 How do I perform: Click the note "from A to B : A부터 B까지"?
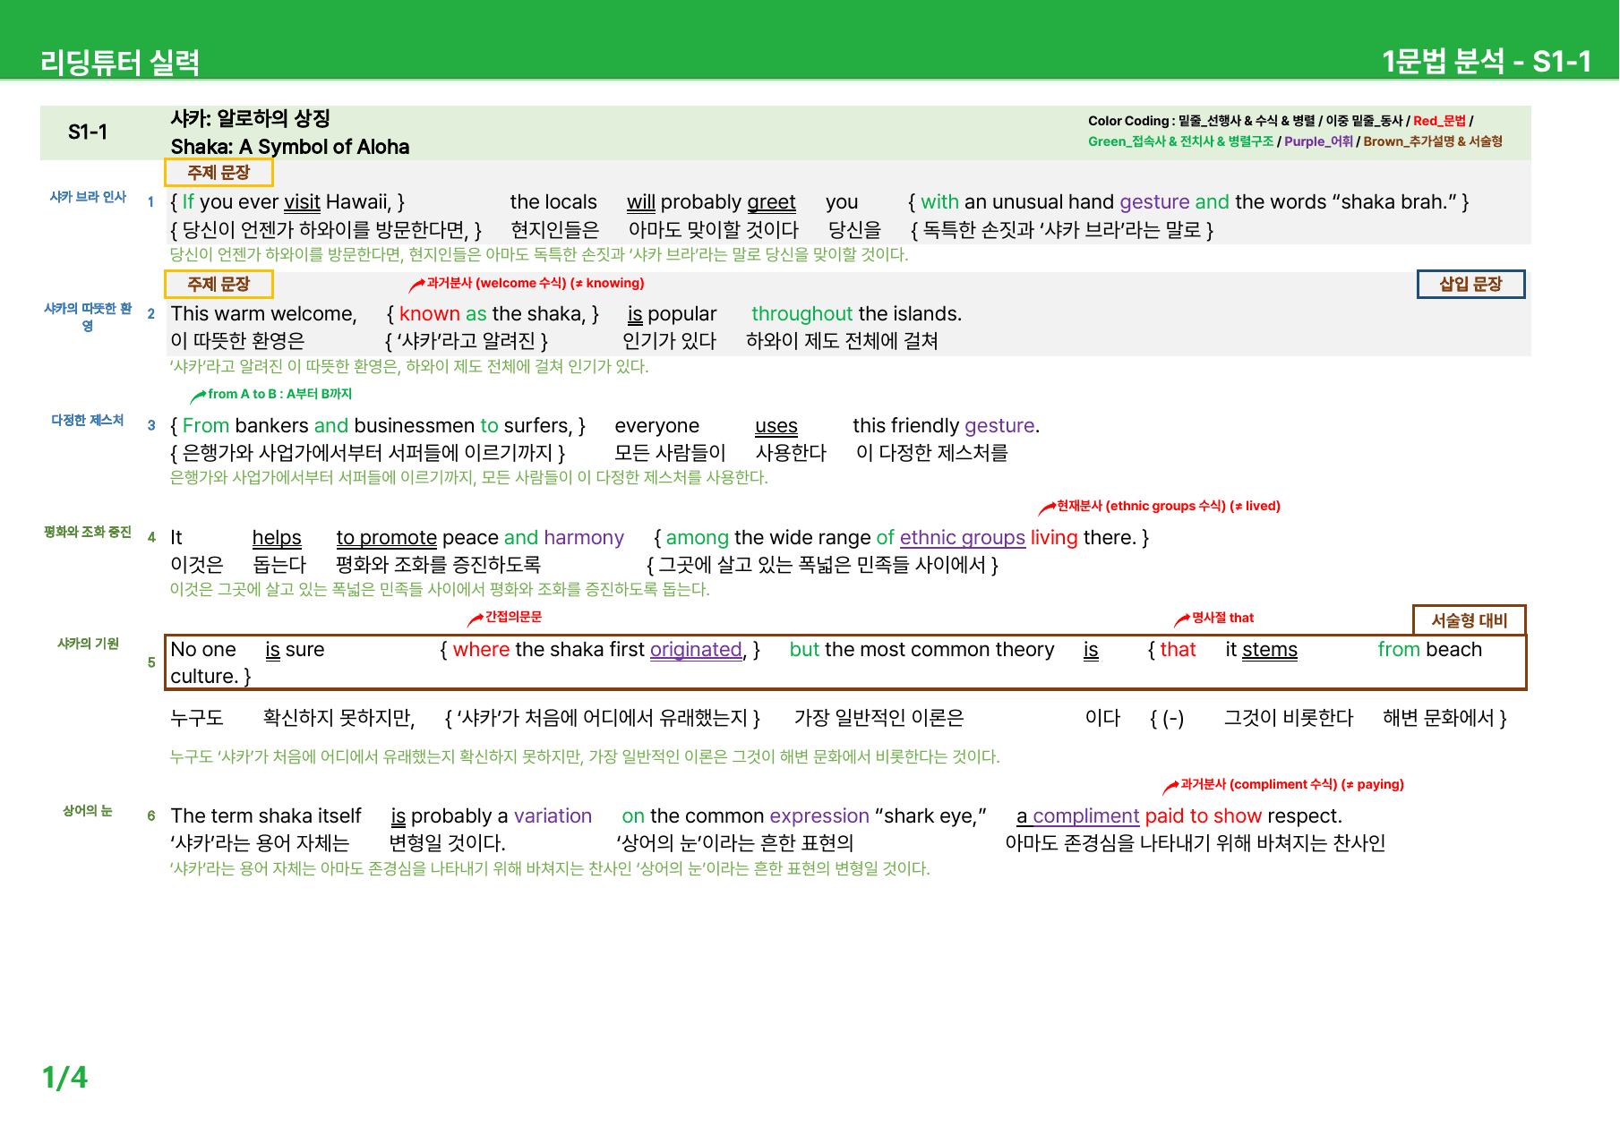click(x=279, y=394)
